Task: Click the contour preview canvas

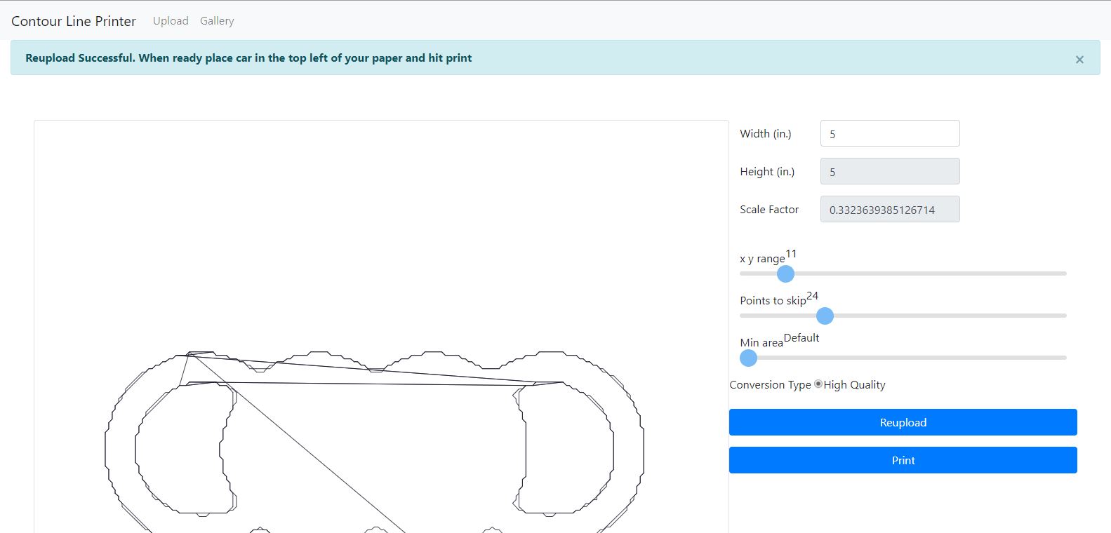Action: pos(381,327)
